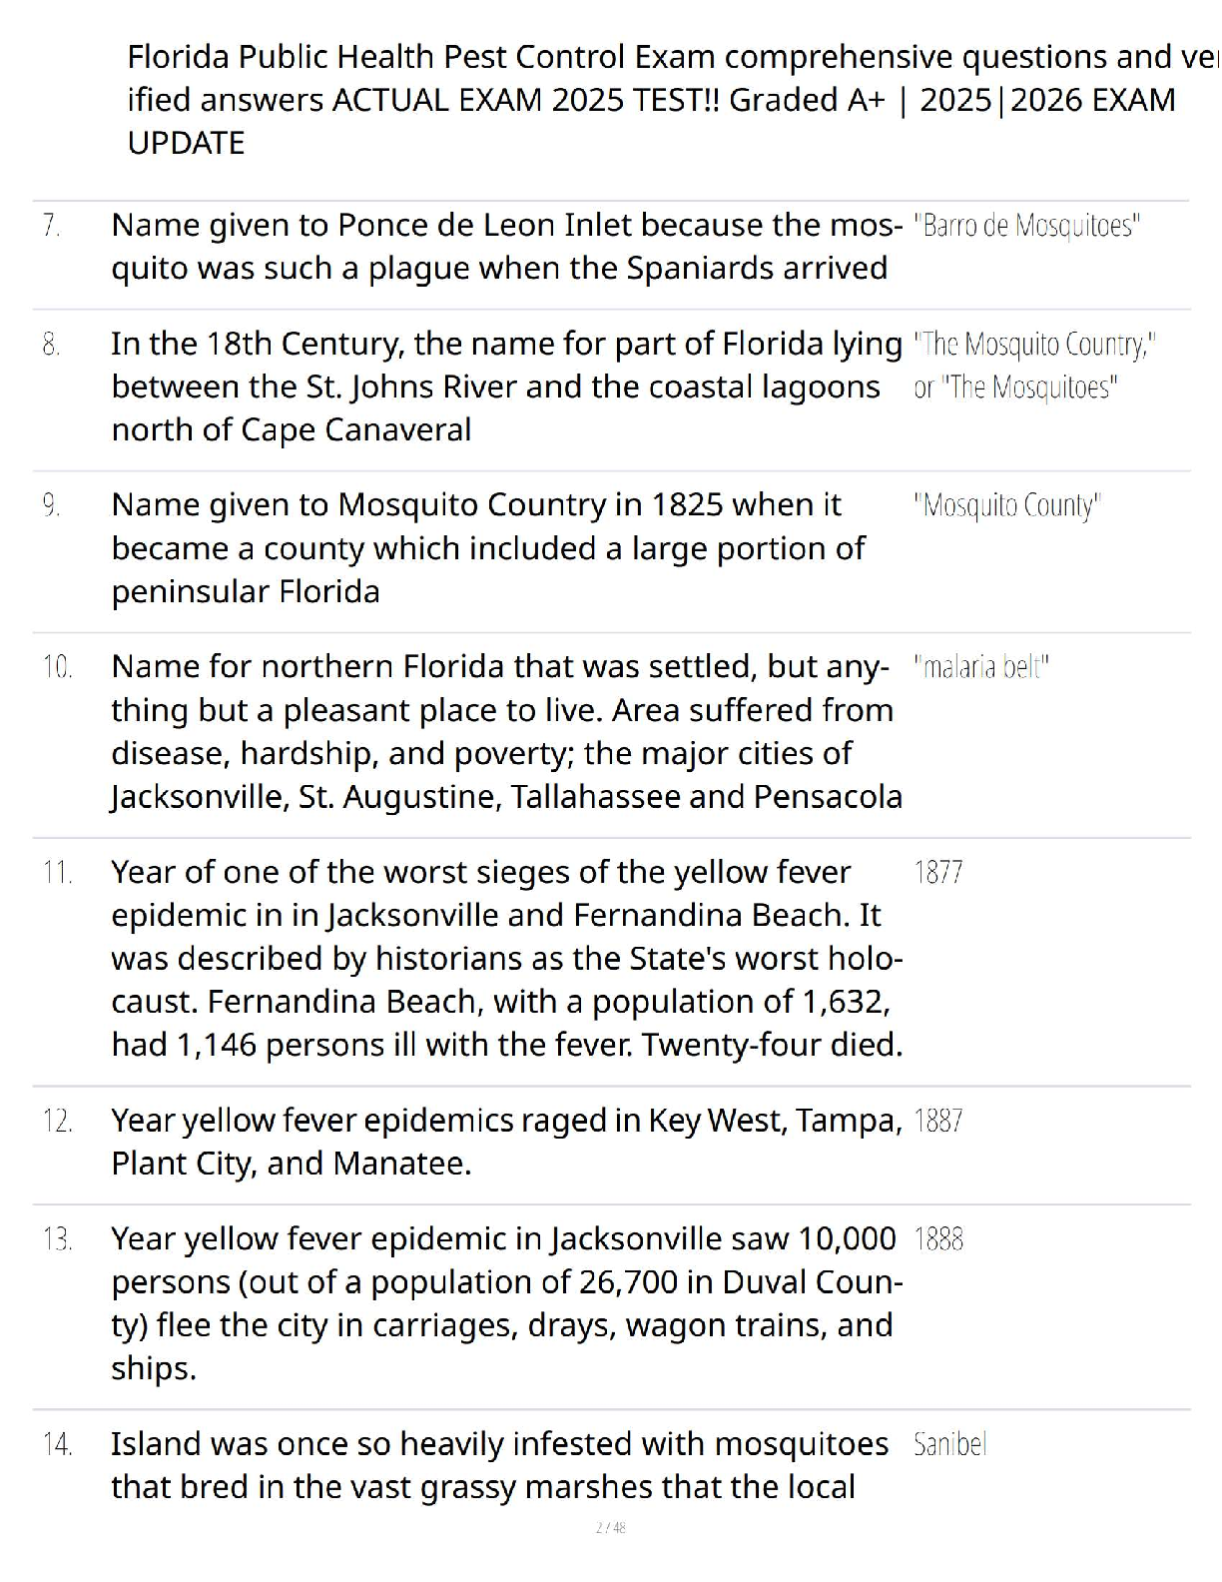Select the 1877 answer
1222x1582 pixels.
(938, 873)
